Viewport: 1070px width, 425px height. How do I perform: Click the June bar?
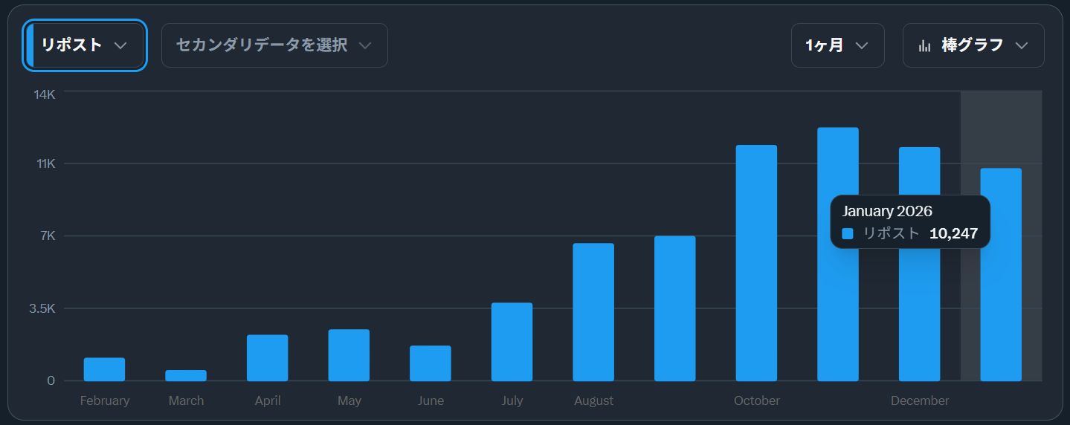click(431, 363)
